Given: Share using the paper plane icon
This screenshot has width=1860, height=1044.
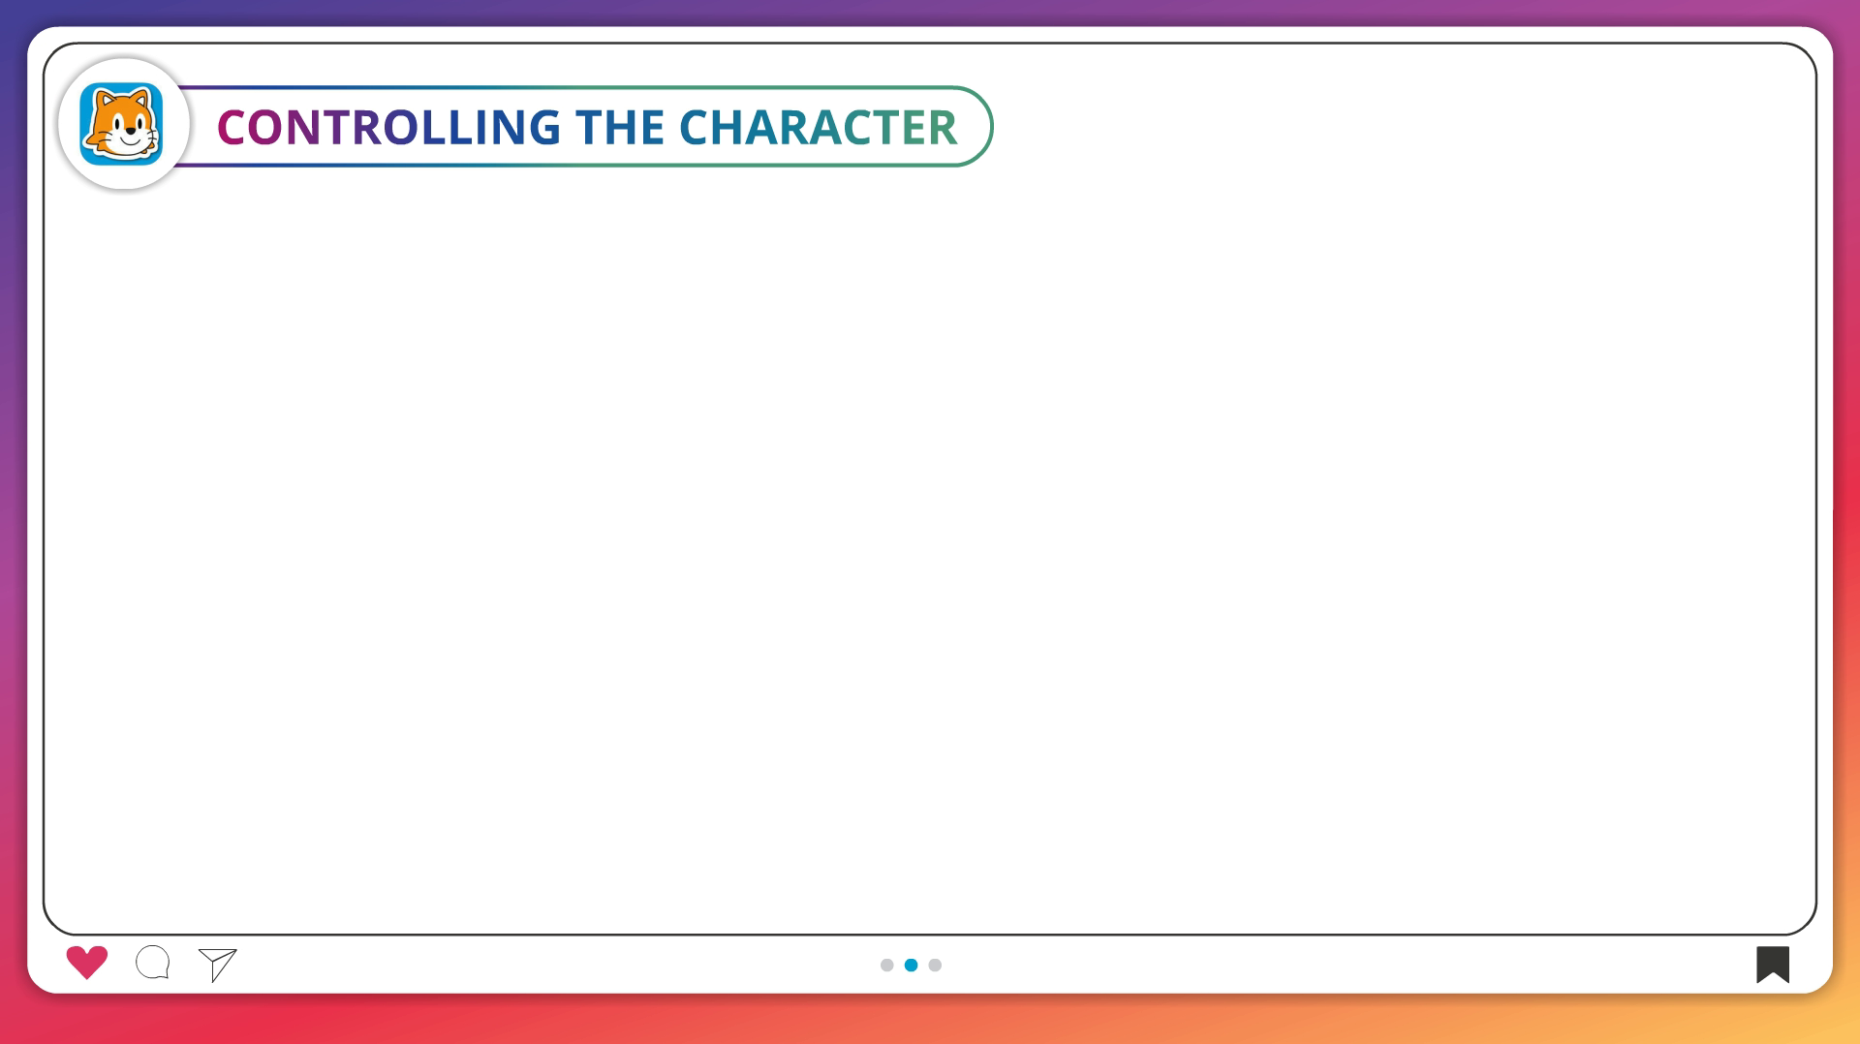Looking at the screenshot, I should tap(218, 964).
